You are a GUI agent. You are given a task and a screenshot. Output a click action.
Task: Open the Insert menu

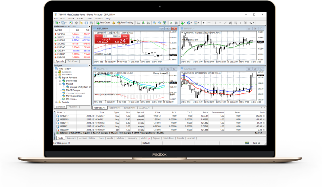(x=71, y=19)
